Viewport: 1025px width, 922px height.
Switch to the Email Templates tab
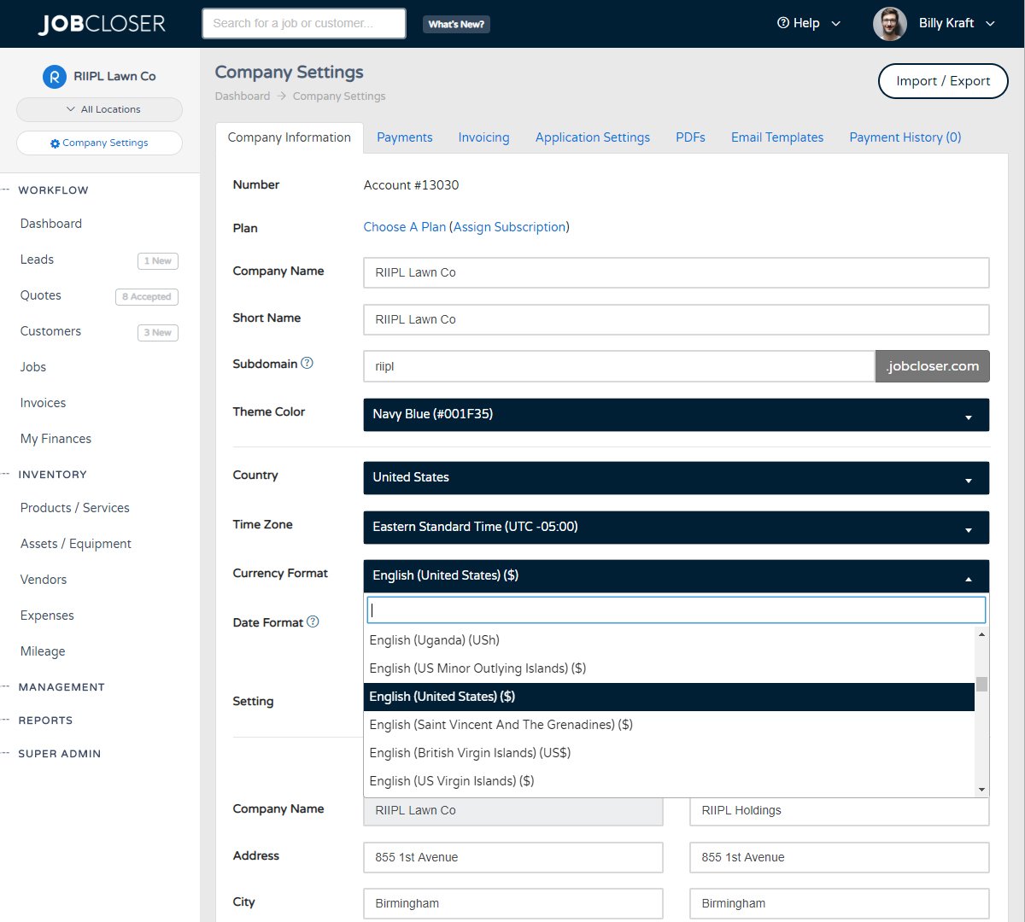(x=776, y=137)
